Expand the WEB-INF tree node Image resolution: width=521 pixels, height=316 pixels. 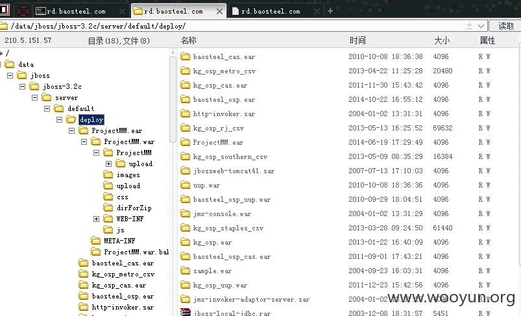[x=96, y=219]
